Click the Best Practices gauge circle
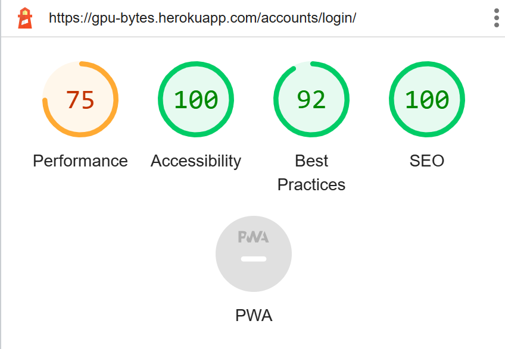 (311, 99)
